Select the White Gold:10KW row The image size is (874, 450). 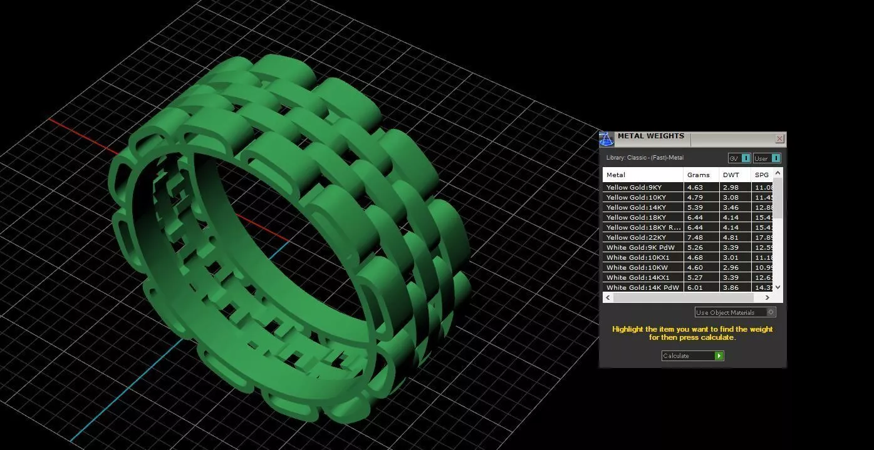[688, 267]
